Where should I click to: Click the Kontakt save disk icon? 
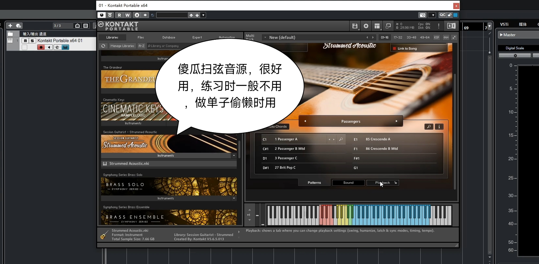tap(355, 26)
